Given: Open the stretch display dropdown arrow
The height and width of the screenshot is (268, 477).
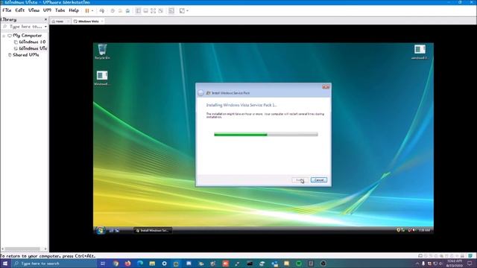Looking at the screenshot, I should coord(187,10).
